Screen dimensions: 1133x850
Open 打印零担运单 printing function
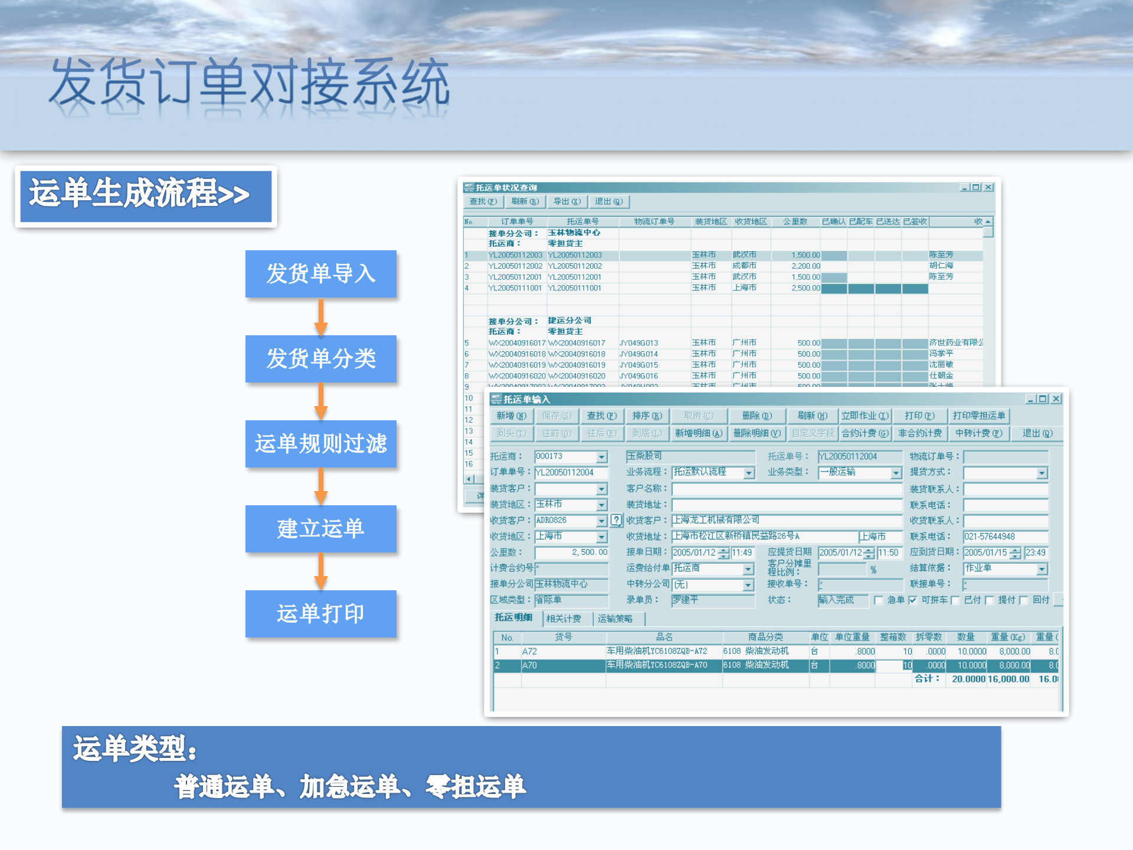(980, 416)
